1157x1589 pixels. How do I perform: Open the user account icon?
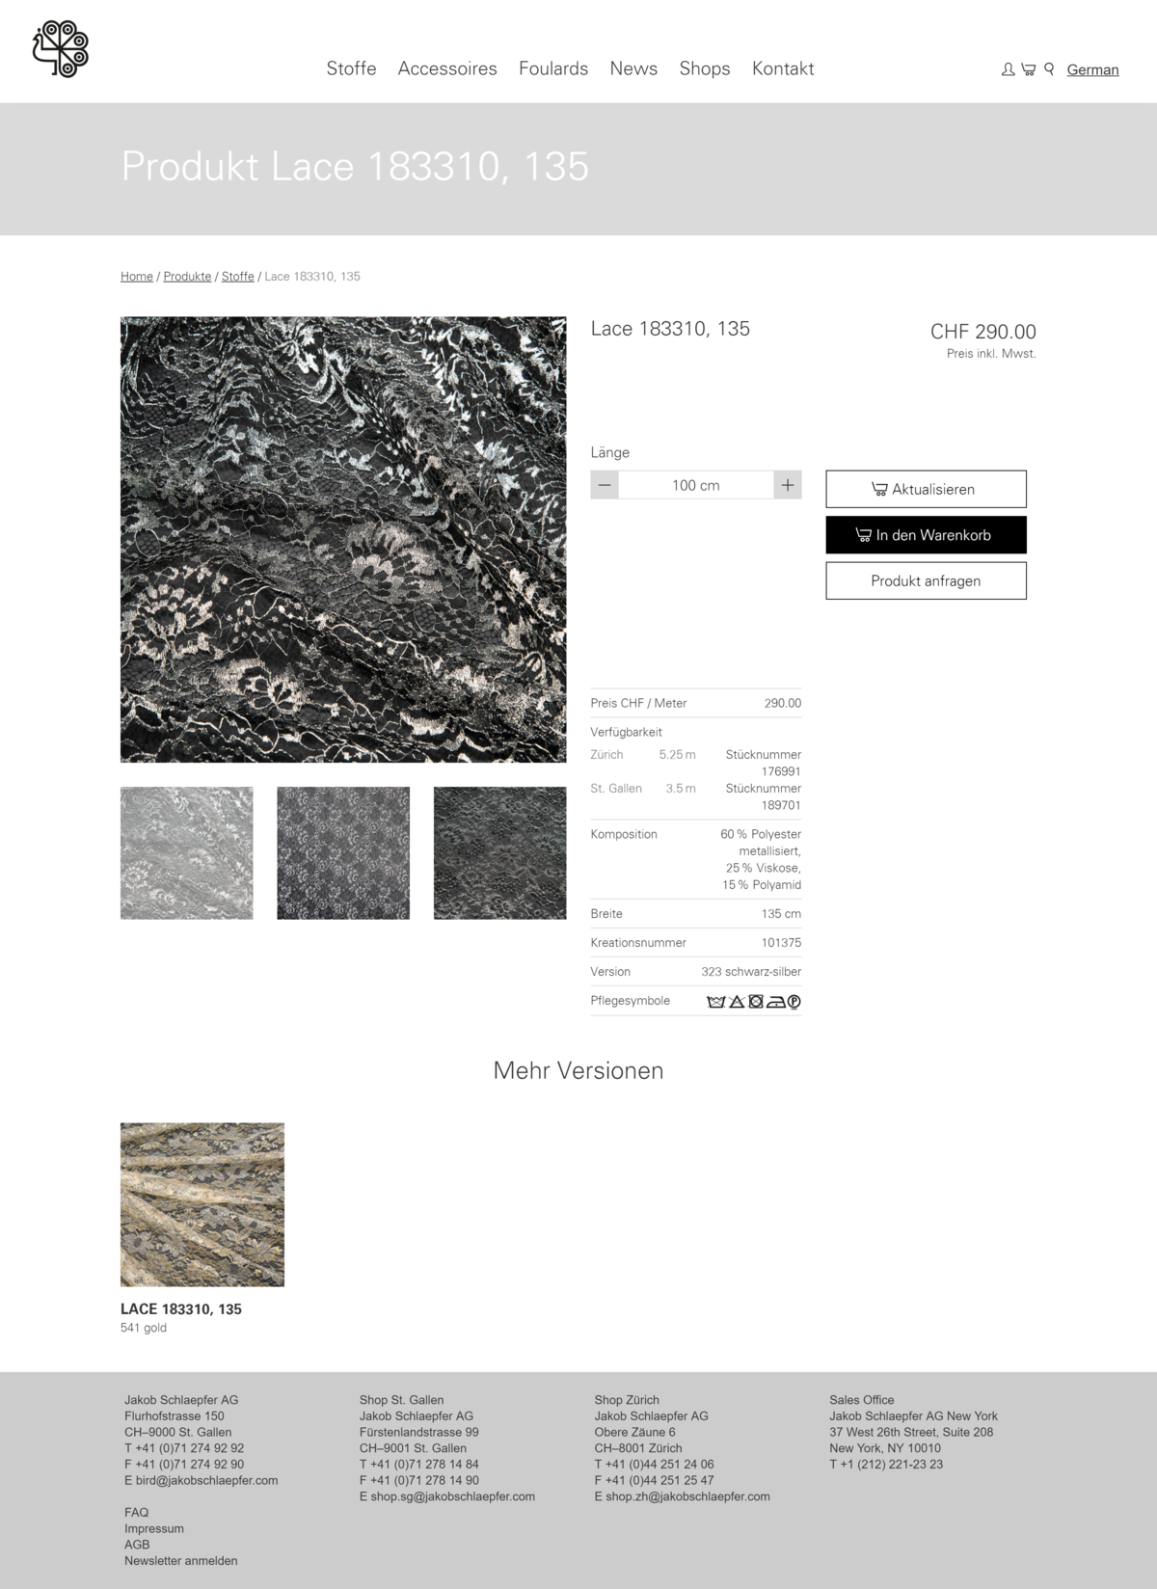pos(1008,69)
